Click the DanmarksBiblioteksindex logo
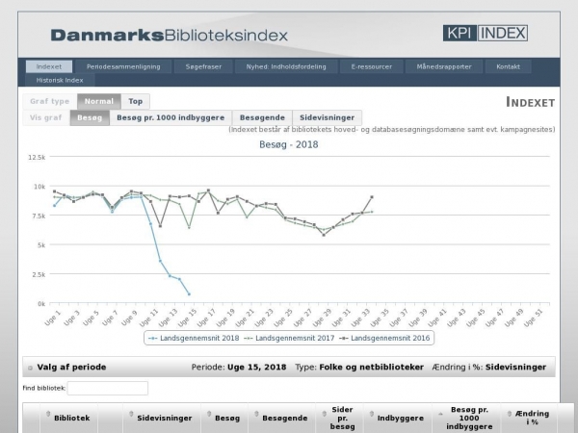This screenshot has height=433, width=578. point(170,36)
